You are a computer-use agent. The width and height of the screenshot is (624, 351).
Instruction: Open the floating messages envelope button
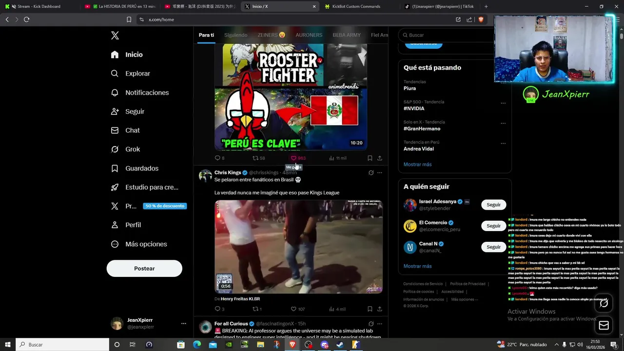(604, 326)
